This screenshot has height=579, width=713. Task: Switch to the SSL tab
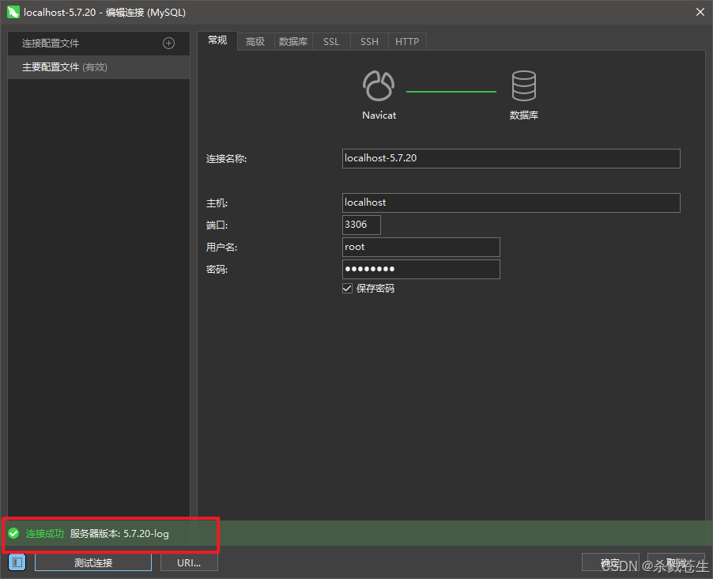point(331,42)
